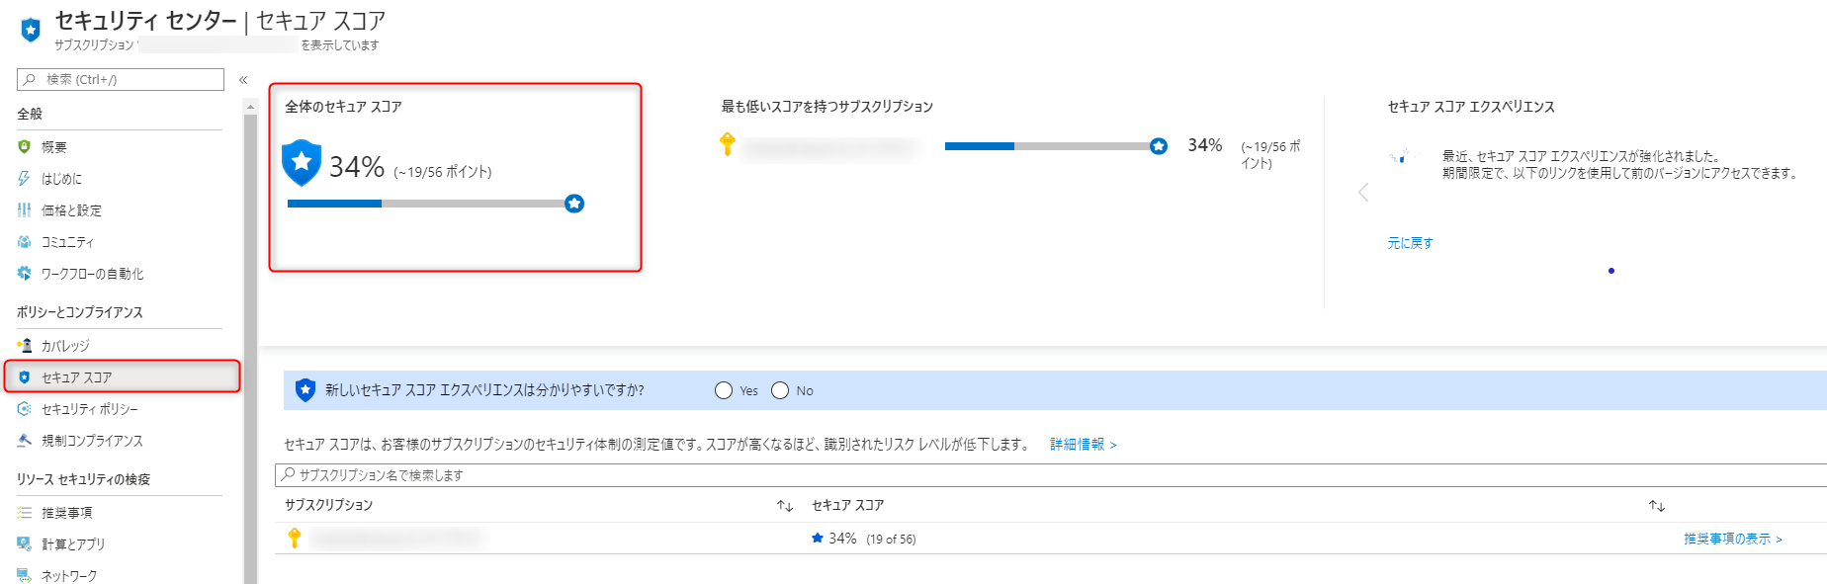
Task: Click the コミュニティ people icon
Action: tap(25, 241)
